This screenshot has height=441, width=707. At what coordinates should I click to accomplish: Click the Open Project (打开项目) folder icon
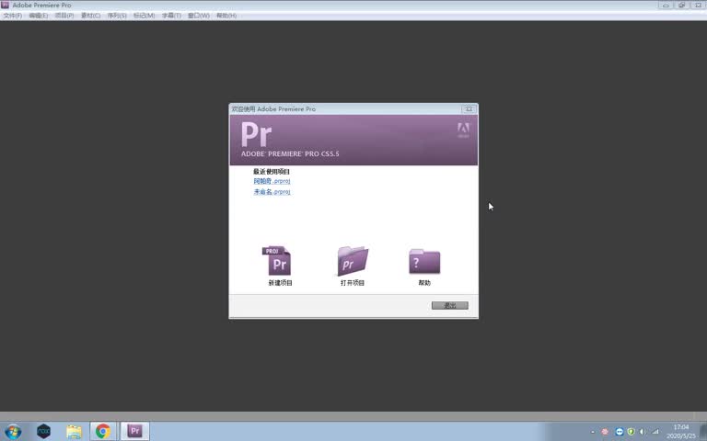coord(353,261)
